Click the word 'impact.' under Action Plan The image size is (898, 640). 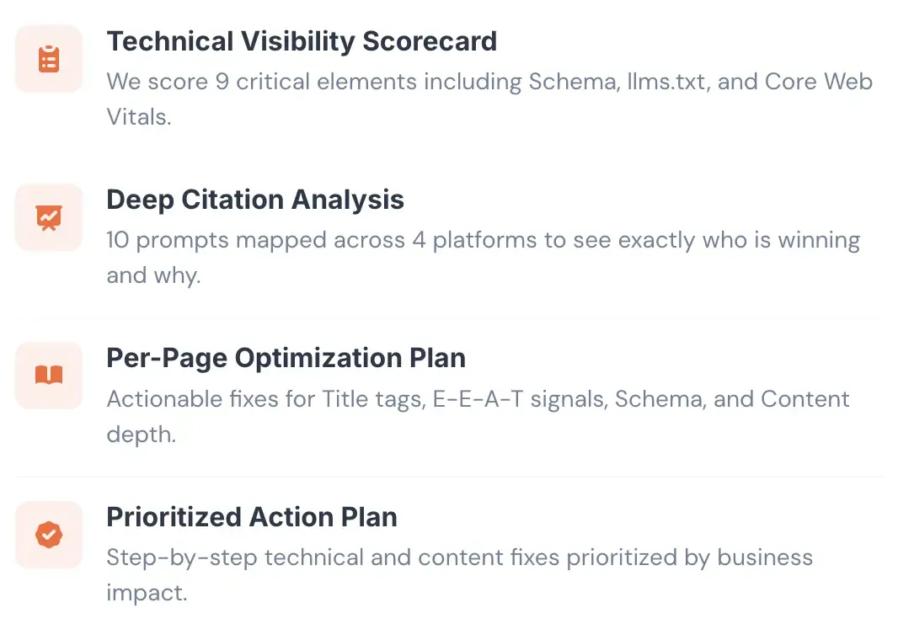[x=146, y=592]
